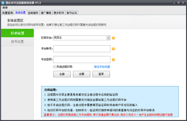This screenshot has height=121, width=187.
Task: Open 拨号设置 in sidebar
Action: point(17,42)
